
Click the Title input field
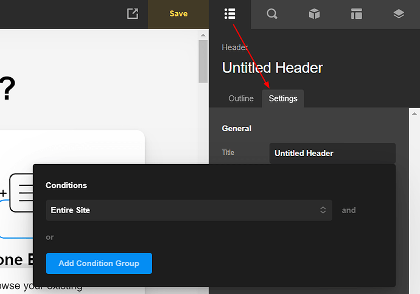(x=332, y=153)
